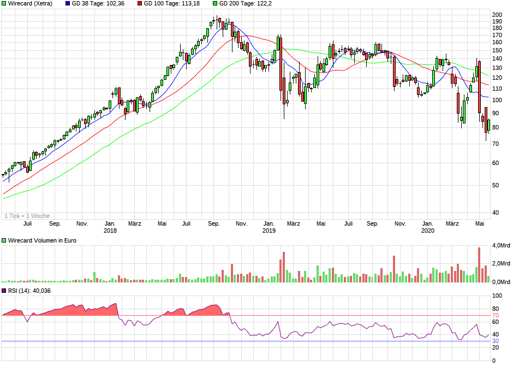Click the '50' price axis label
The width and height of the screenshot is (513, 366).
(496, 185)
